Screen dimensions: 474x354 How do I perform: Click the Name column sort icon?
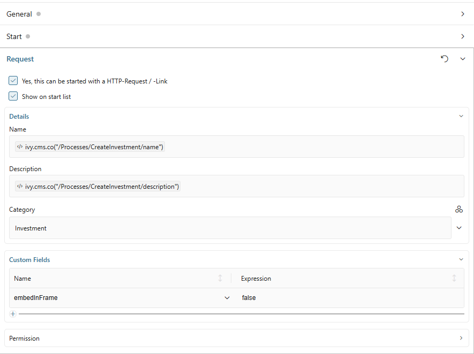[x=220, y=279]
